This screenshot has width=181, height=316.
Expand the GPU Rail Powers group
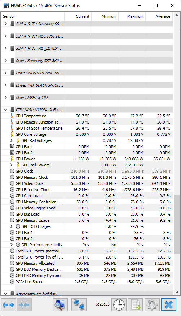(12, 165)
